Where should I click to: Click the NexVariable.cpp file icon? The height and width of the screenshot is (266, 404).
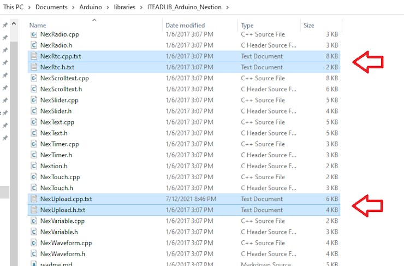[34, 221]
